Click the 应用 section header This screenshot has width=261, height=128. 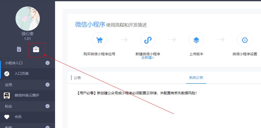click(x=28, y=84)
